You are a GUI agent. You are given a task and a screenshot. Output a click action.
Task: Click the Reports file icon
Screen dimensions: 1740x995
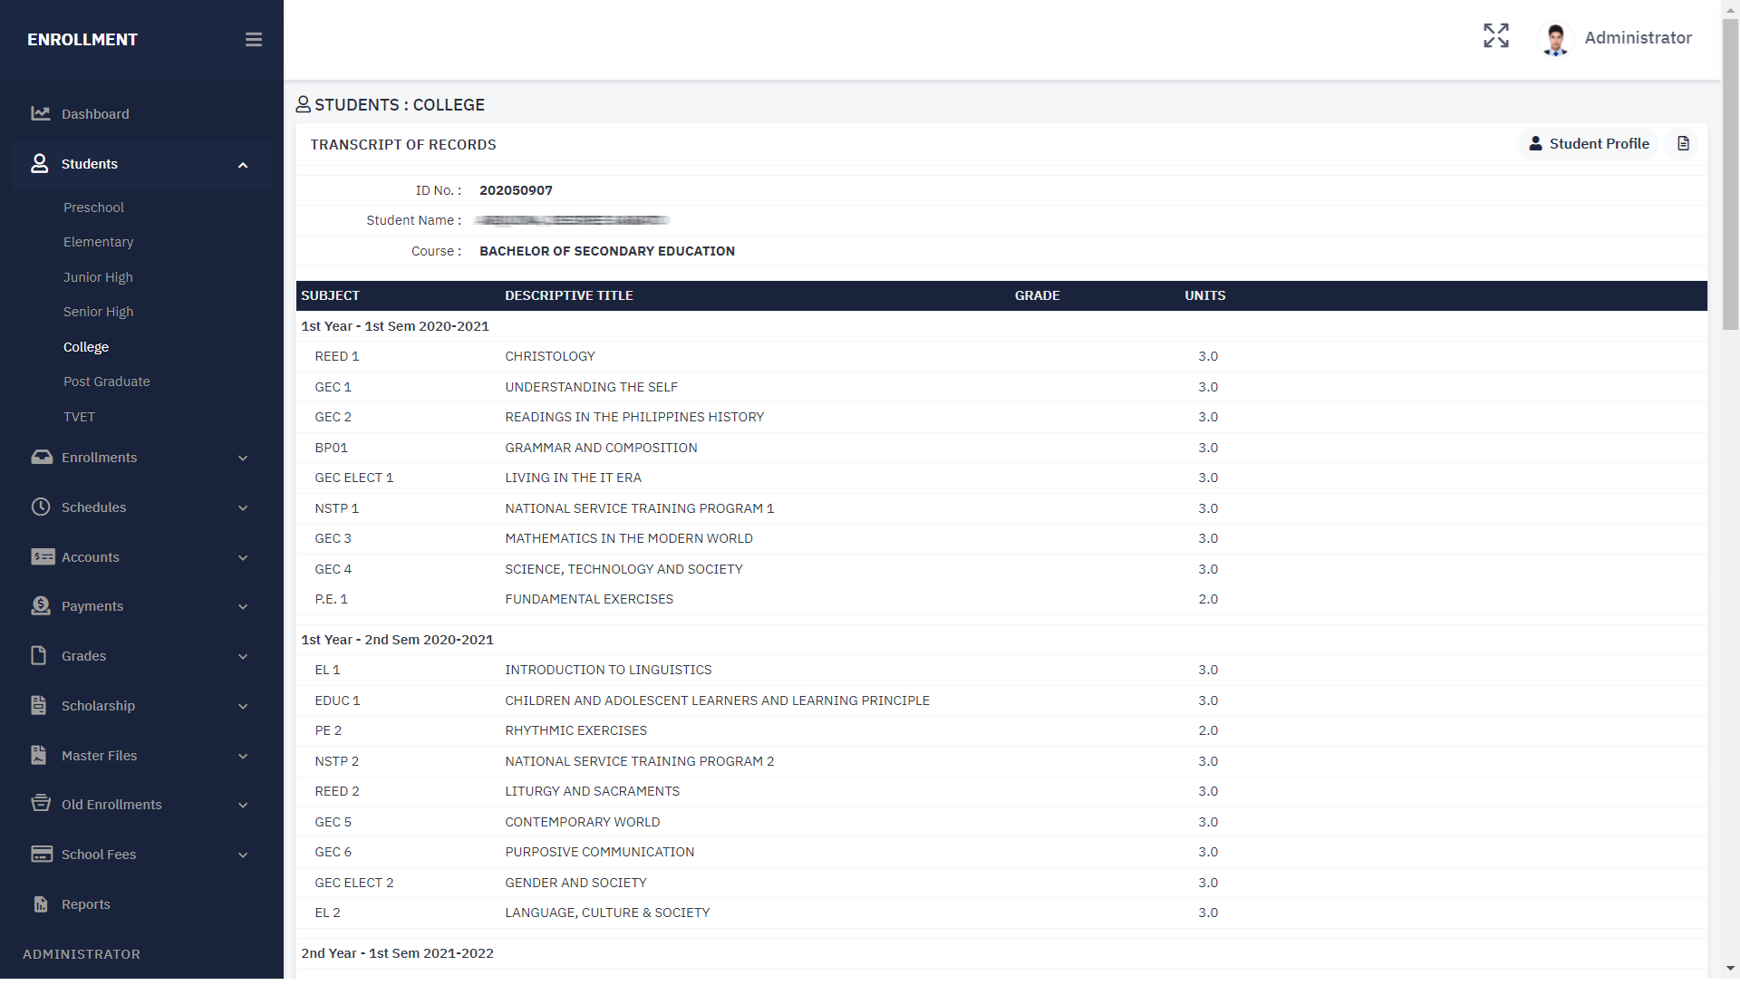point(41,904)
